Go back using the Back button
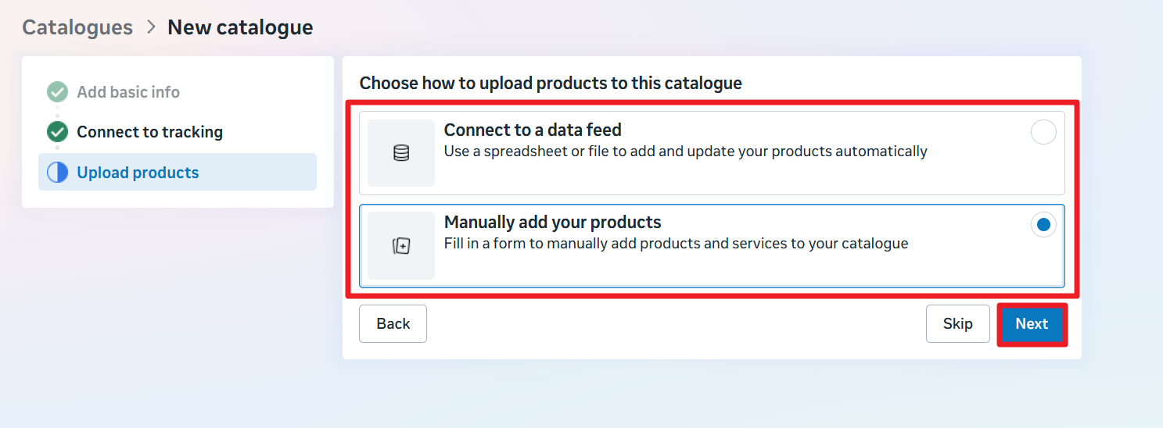Screen dimensions: 1163x428 (393, 323)
